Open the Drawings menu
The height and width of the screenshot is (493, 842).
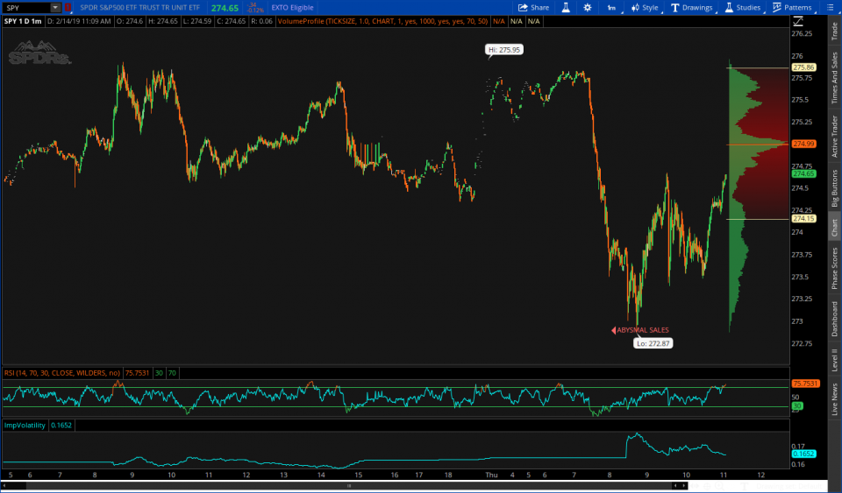pyautogui.click(x=692, y=8)
